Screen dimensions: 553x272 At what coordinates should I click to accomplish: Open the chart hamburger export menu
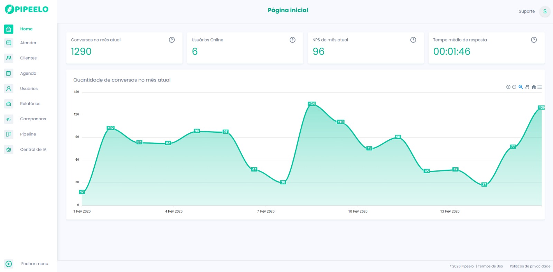[x=540, y=87]
